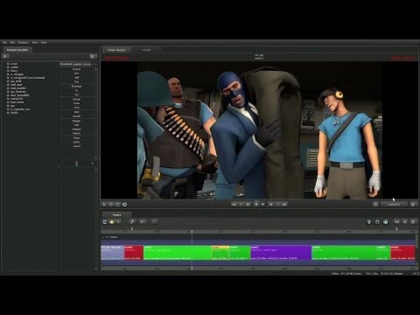Click the first tool icon after timeline mode buttons
The width and height of the screenshot is (420, 315).
(x=132, y=221)
